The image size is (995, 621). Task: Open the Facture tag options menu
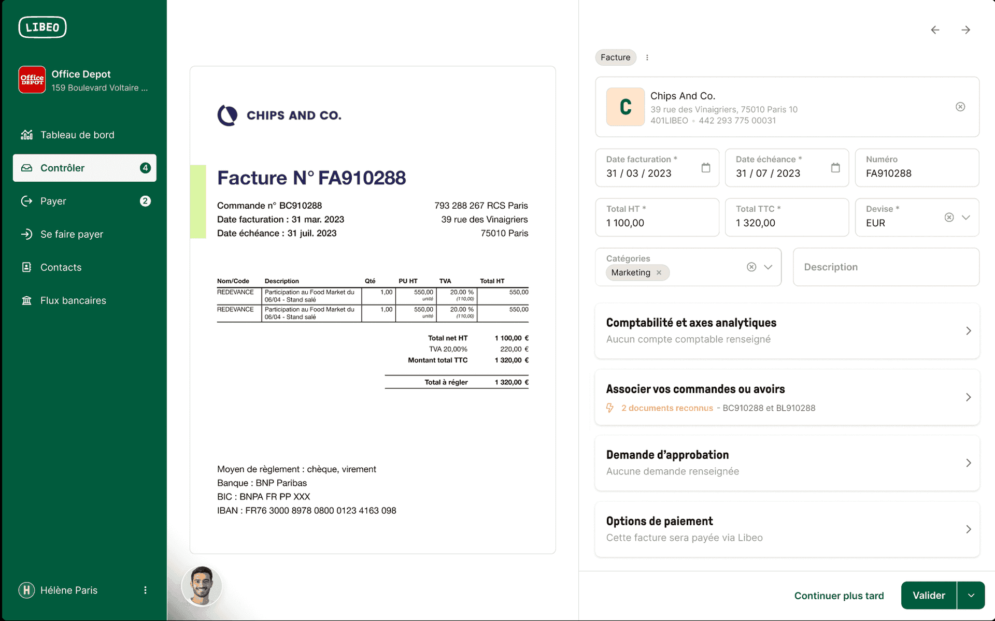(647, 57)
